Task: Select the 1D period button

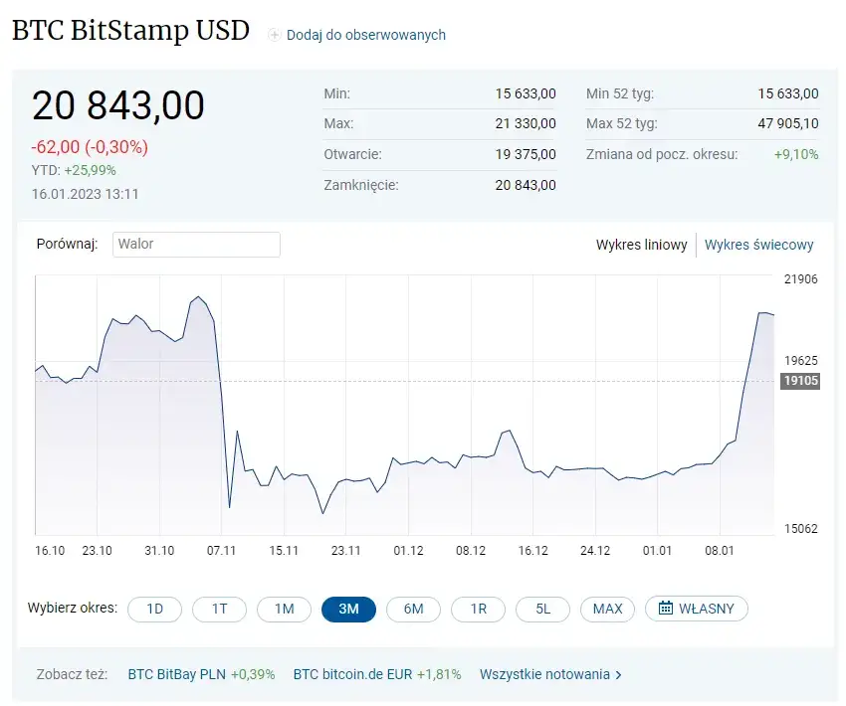Action: 155,609
